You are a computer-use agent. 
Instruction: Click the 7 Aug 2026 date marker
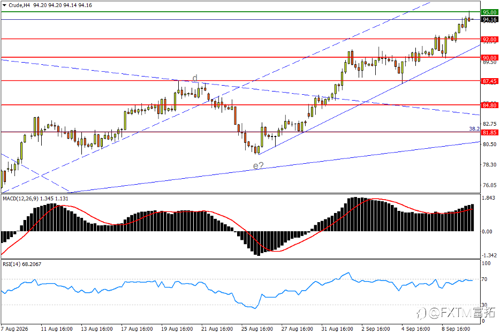click(14, 329)
